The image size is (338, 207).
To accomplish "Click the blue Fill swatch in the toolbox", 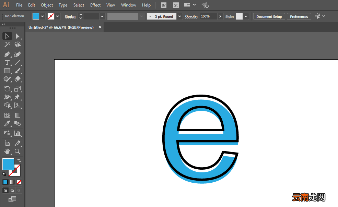I will coord(8,164).
